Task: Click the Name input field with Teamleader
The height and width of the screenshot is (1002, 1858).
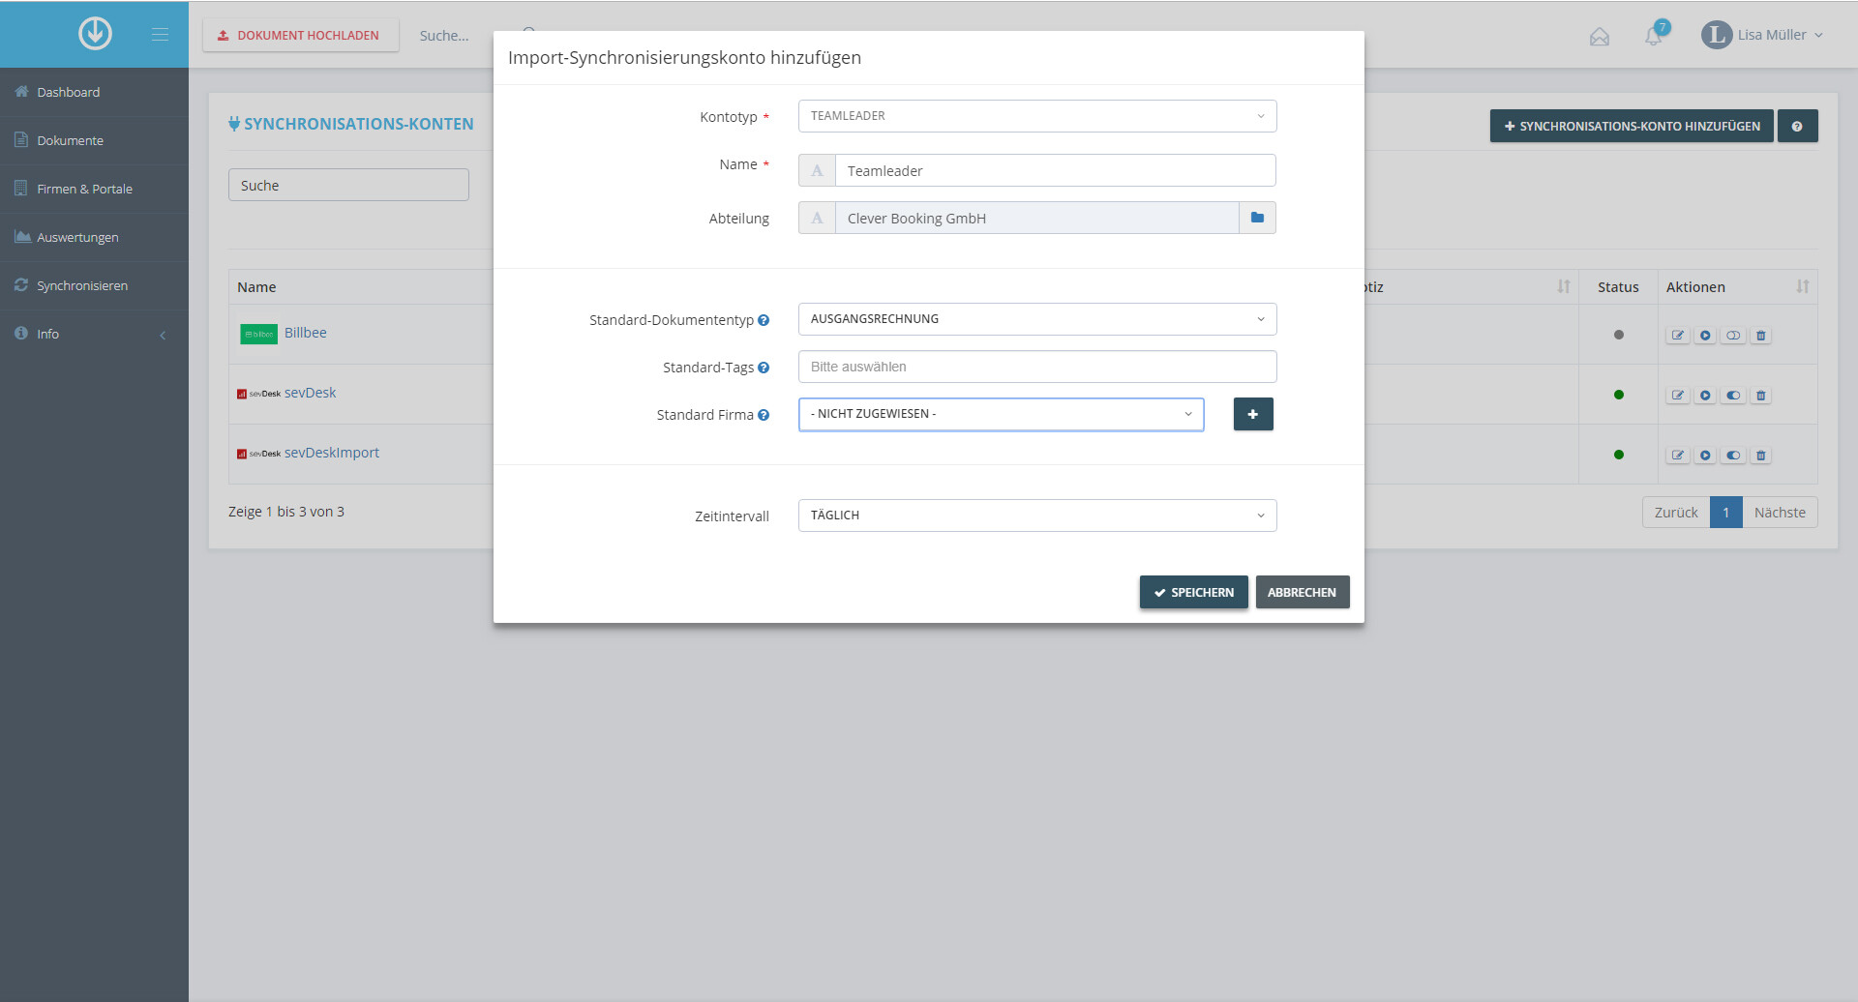Action: (1055, 170)
